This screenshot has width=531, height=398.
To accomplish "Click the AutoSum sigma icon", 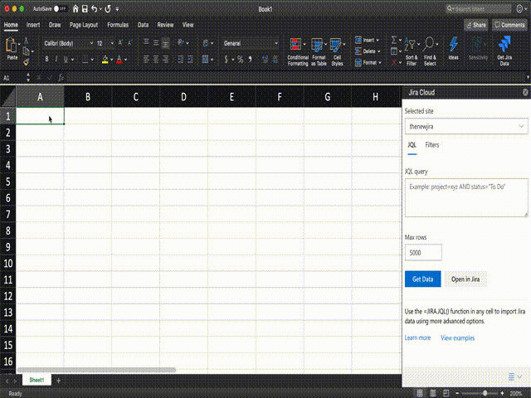I will pos(394,41).
